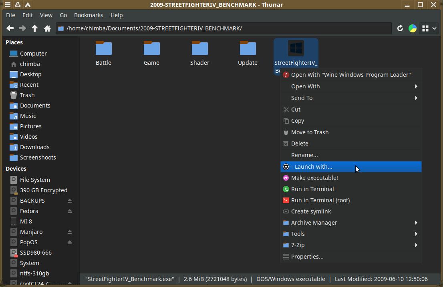Open the home folder icon
This screenshot has height=287, width=443.
pyautogui.click(x=47, y=28)
